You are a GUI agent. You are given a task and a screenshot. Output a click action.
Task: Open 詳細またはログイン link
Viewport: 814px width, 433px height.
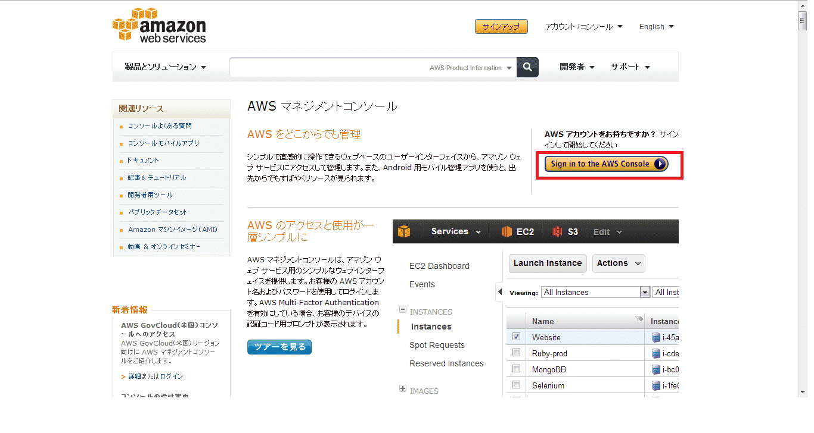coord(156,376)
